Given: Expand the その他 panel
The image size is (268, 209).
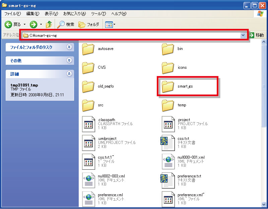Looking at the screenshot, I should [69, 60].
